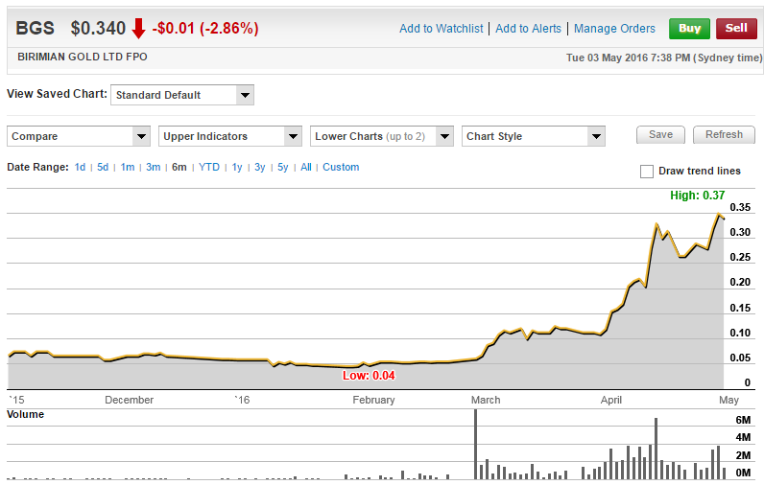The image size is (764, 485).
Task: Click the High: 0.37 price peak marker
Action: [x=719, y=216]
